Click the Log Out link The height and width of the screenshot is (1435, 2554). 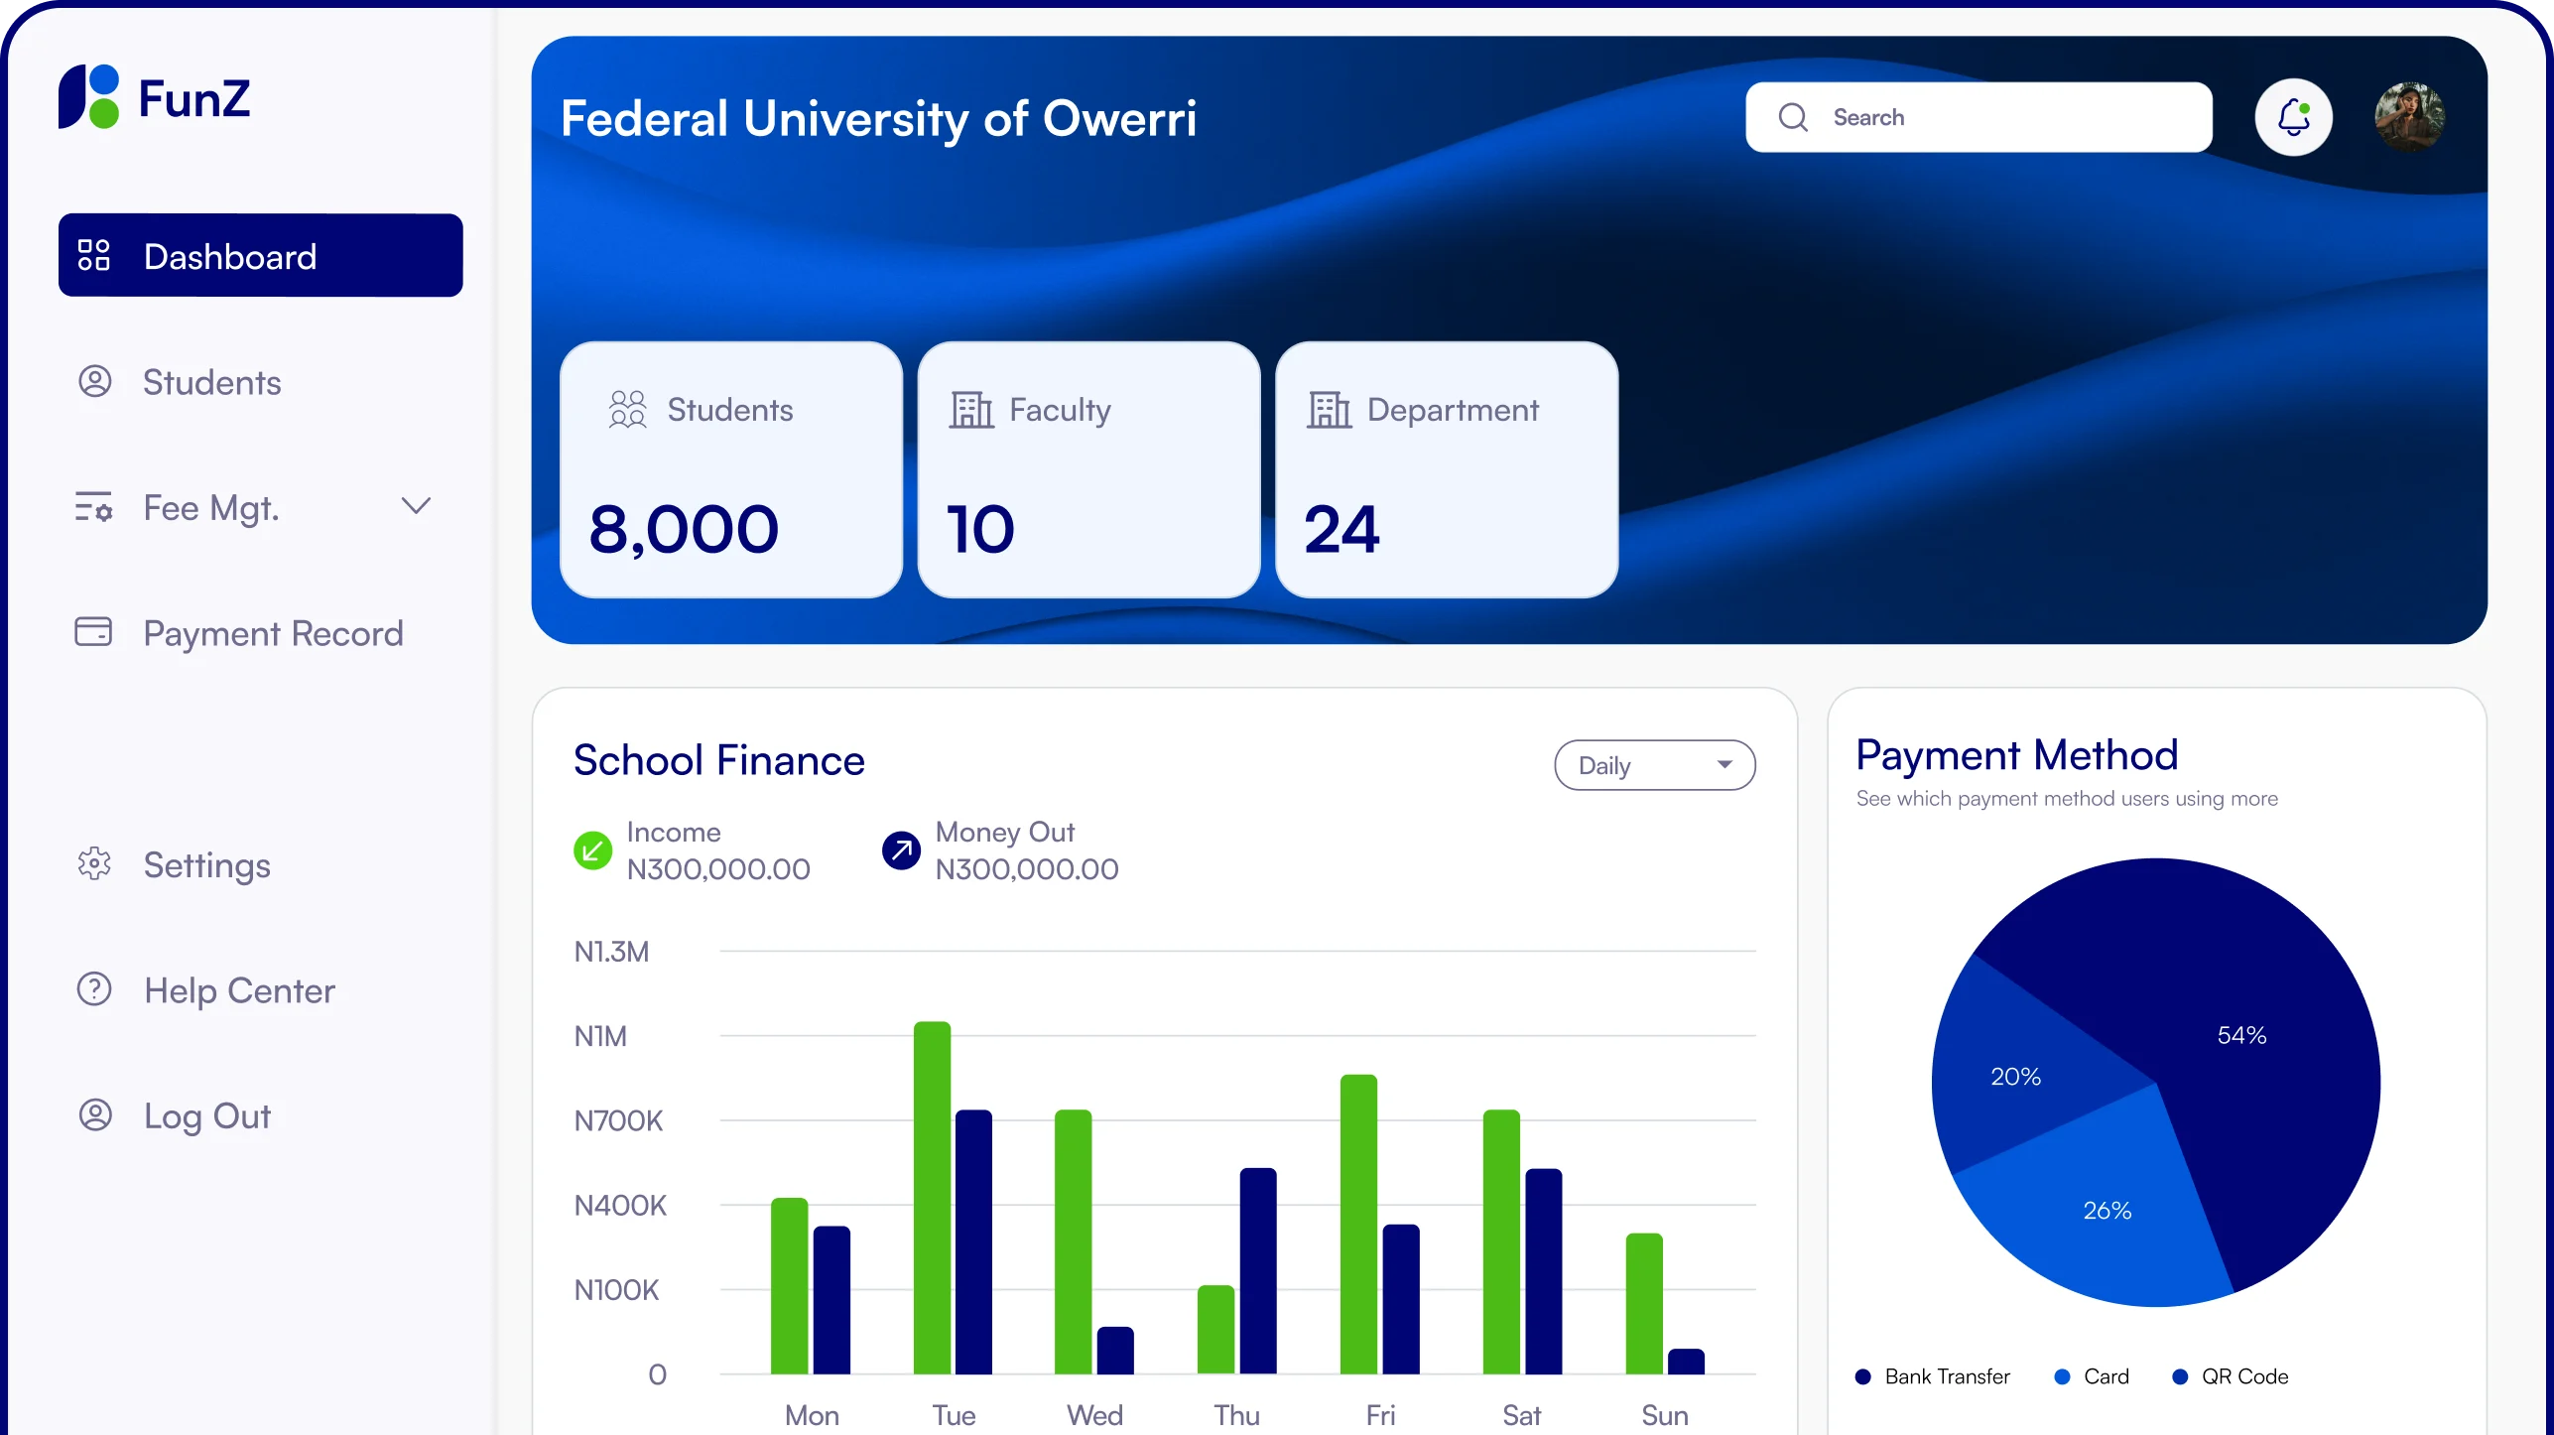click(206, 1115)
